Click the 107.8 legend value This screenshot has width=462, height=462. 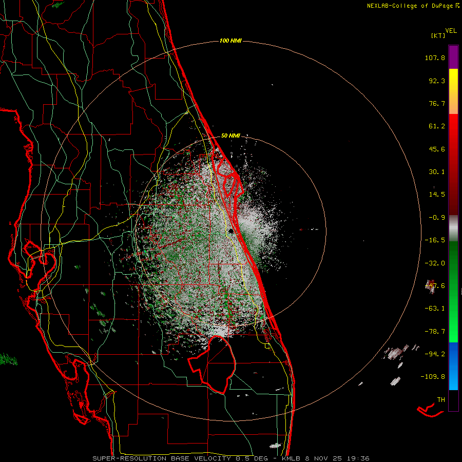click(x=435, y=57)
